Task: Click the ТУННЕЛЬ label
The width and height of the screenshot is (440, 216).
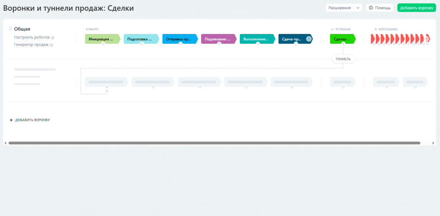Action: [343, 59]
